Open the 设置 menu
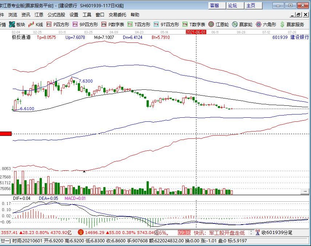 point(74,15)
